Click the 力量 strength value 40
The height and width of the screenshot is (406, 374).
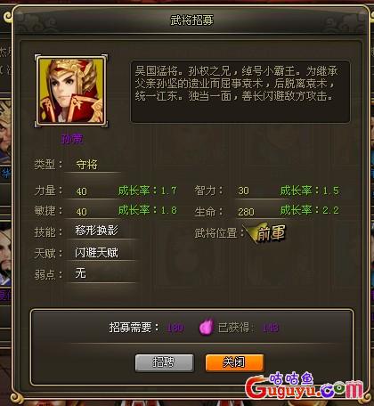coord(82,191)
